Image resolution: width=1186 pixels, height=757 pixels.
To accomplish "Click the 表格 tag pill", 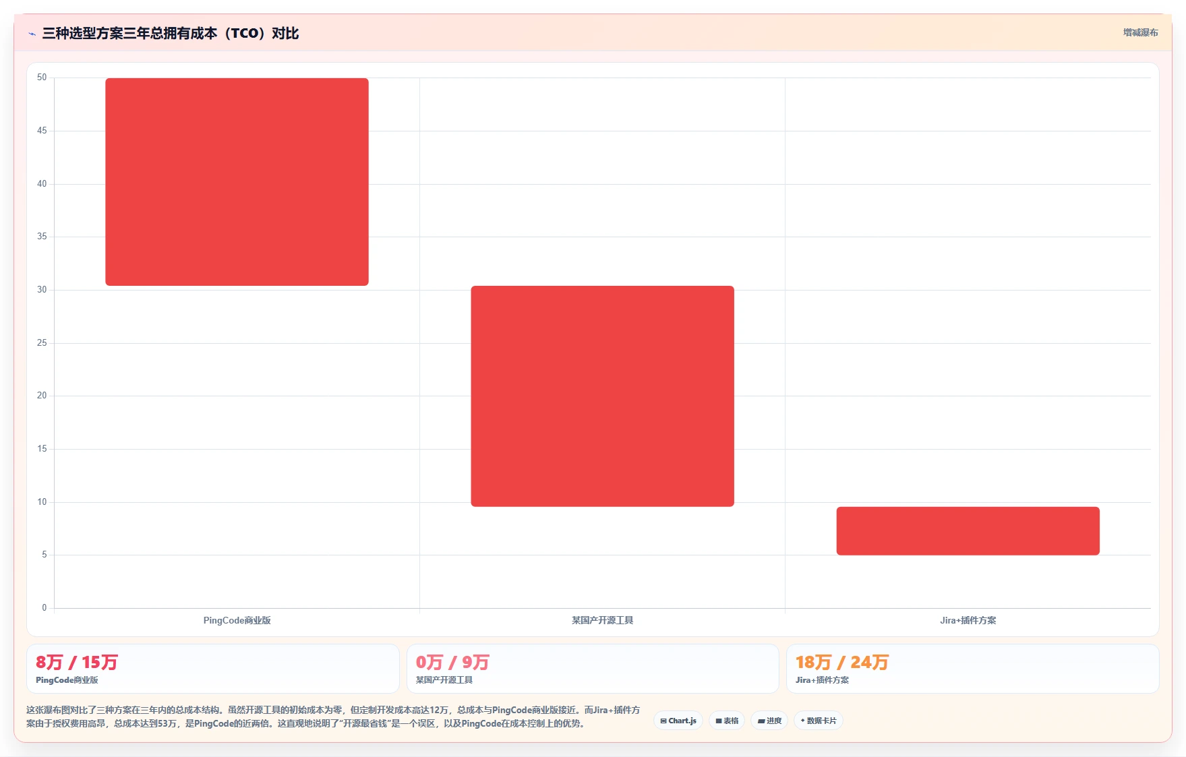I will (x=727, y=721).
